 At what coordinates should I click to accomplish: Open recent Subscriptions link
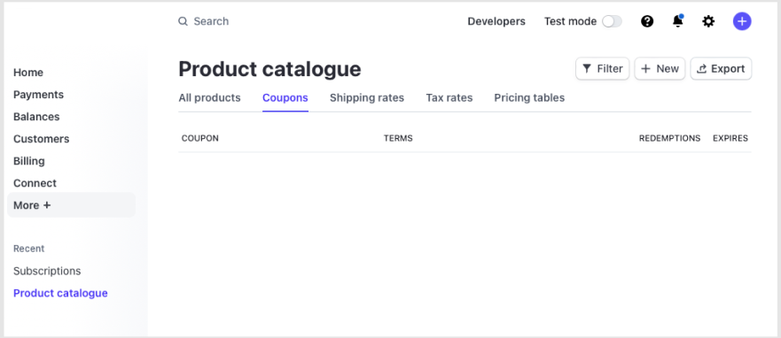tap(47, 271)
